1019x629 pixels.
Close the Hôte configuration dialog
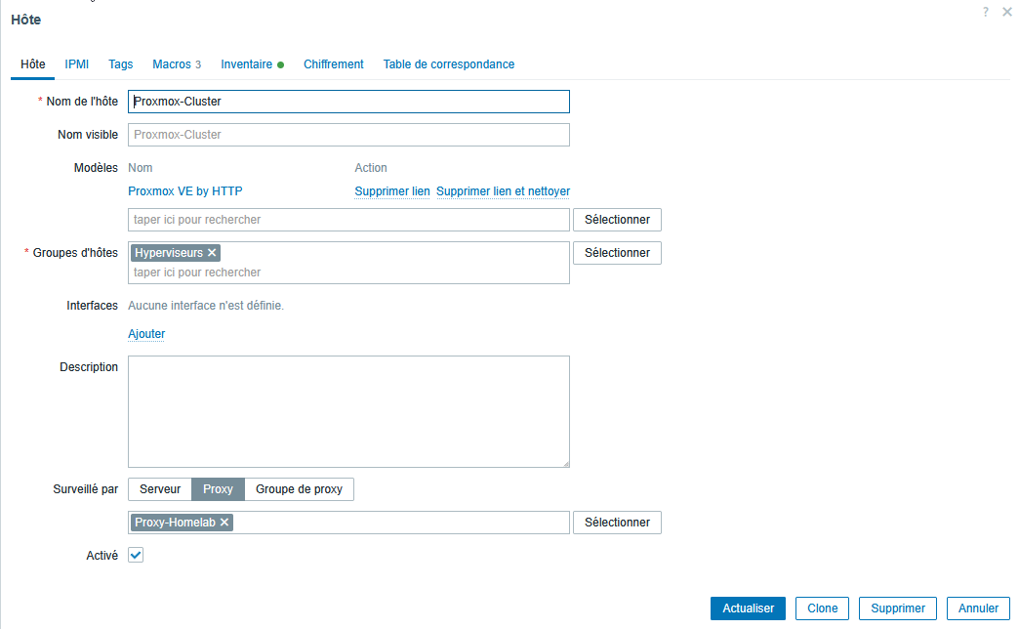pos(1006,12)
